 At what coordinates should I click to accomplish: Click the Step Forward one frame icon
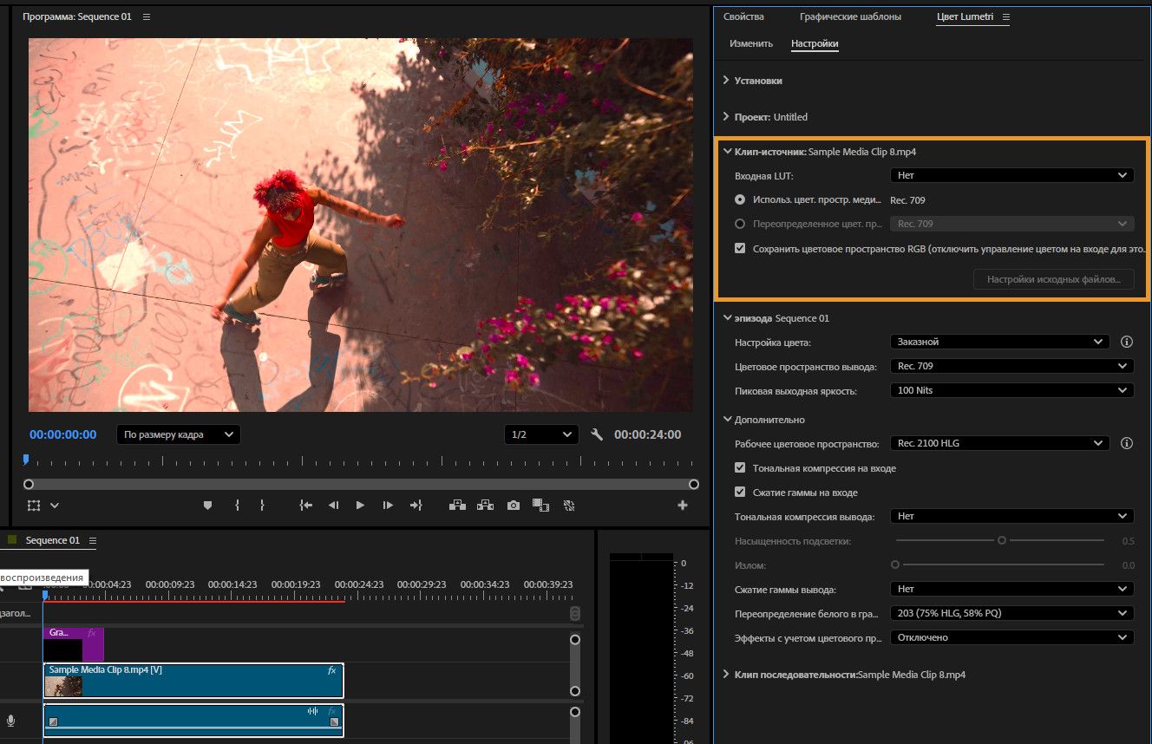click(x=388, y=506)
